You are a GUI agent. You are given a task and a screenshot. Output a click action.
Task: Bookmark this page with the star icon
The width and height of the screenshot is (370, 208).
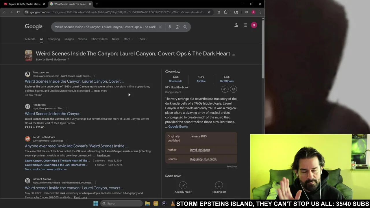click(x=209, y=12)
